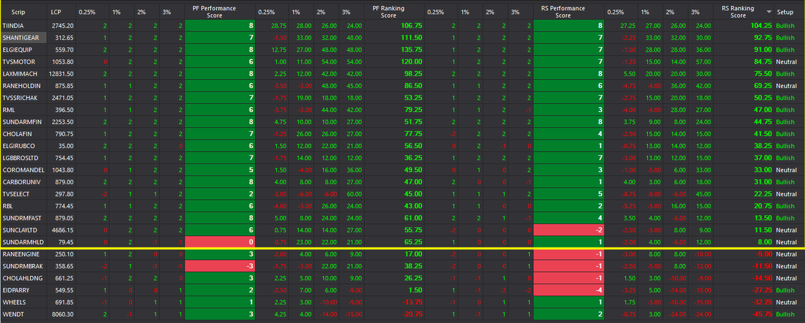The image size is (805, 323).
Task: Select the TIINDIA scrip row
Action: coord(402,25)
